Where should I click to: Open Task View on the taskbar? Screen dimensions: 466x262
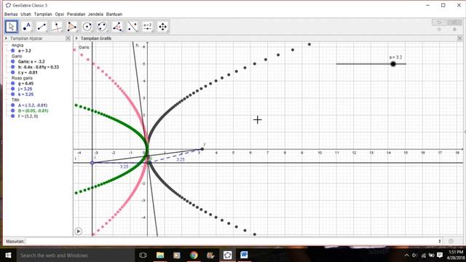coord(143,255)
